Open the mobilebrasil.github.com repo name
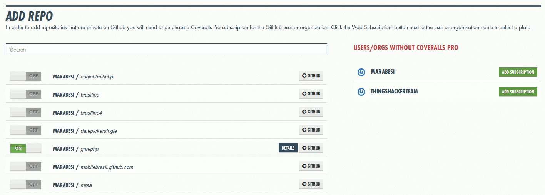 [x=107, y=167]
